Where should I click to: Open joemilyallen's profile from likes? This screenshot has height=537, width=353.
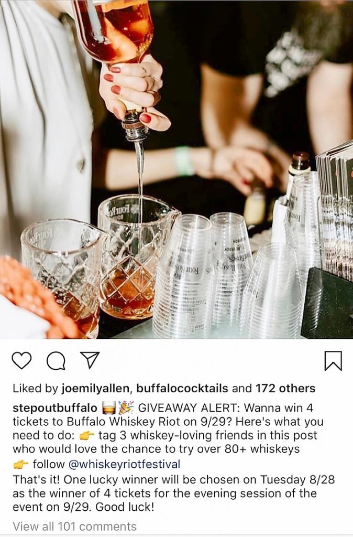[95, 389]
